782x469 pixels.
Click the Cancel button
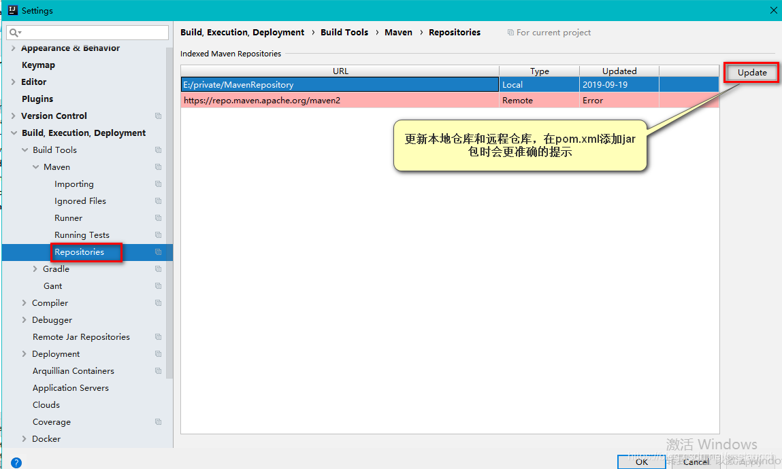point(696,462)
